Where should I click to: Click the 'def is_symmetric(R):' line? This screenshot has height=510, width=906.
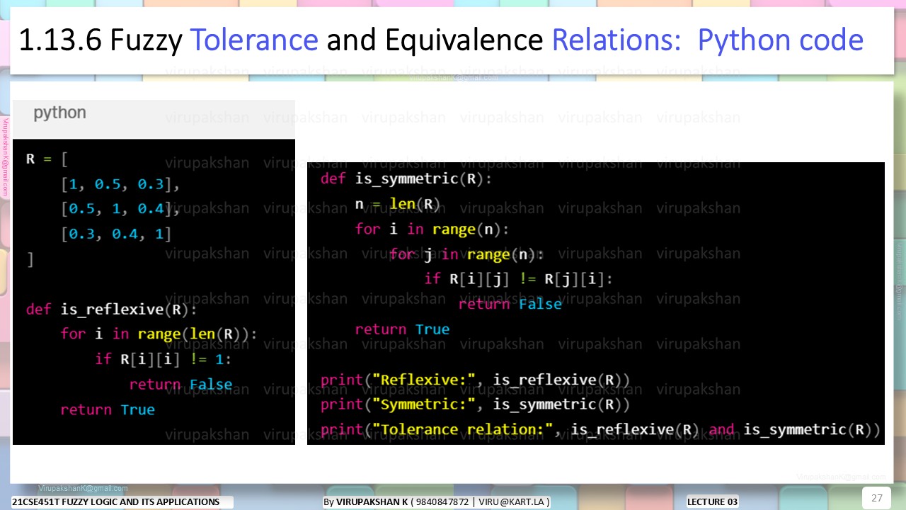[x=406, y=179]
